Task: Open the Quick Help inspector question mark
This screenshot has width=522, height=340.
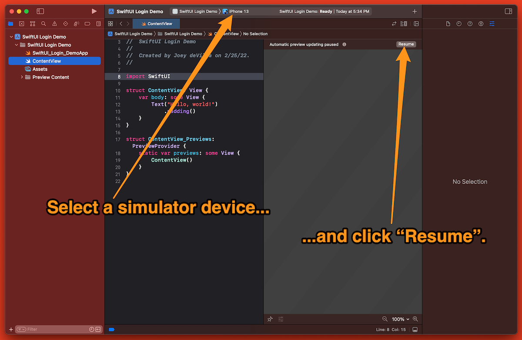Action: [x=470, y=24]
